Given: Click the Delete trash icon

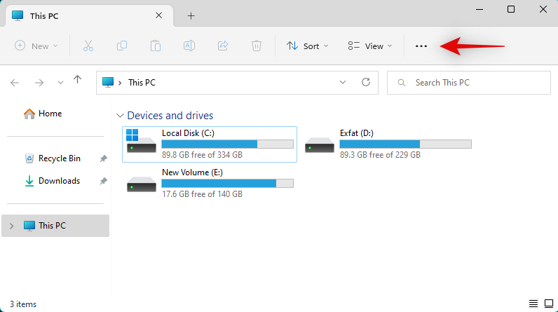Looking at the screenshot, I should pyautogui.click(x=257, y=46).
